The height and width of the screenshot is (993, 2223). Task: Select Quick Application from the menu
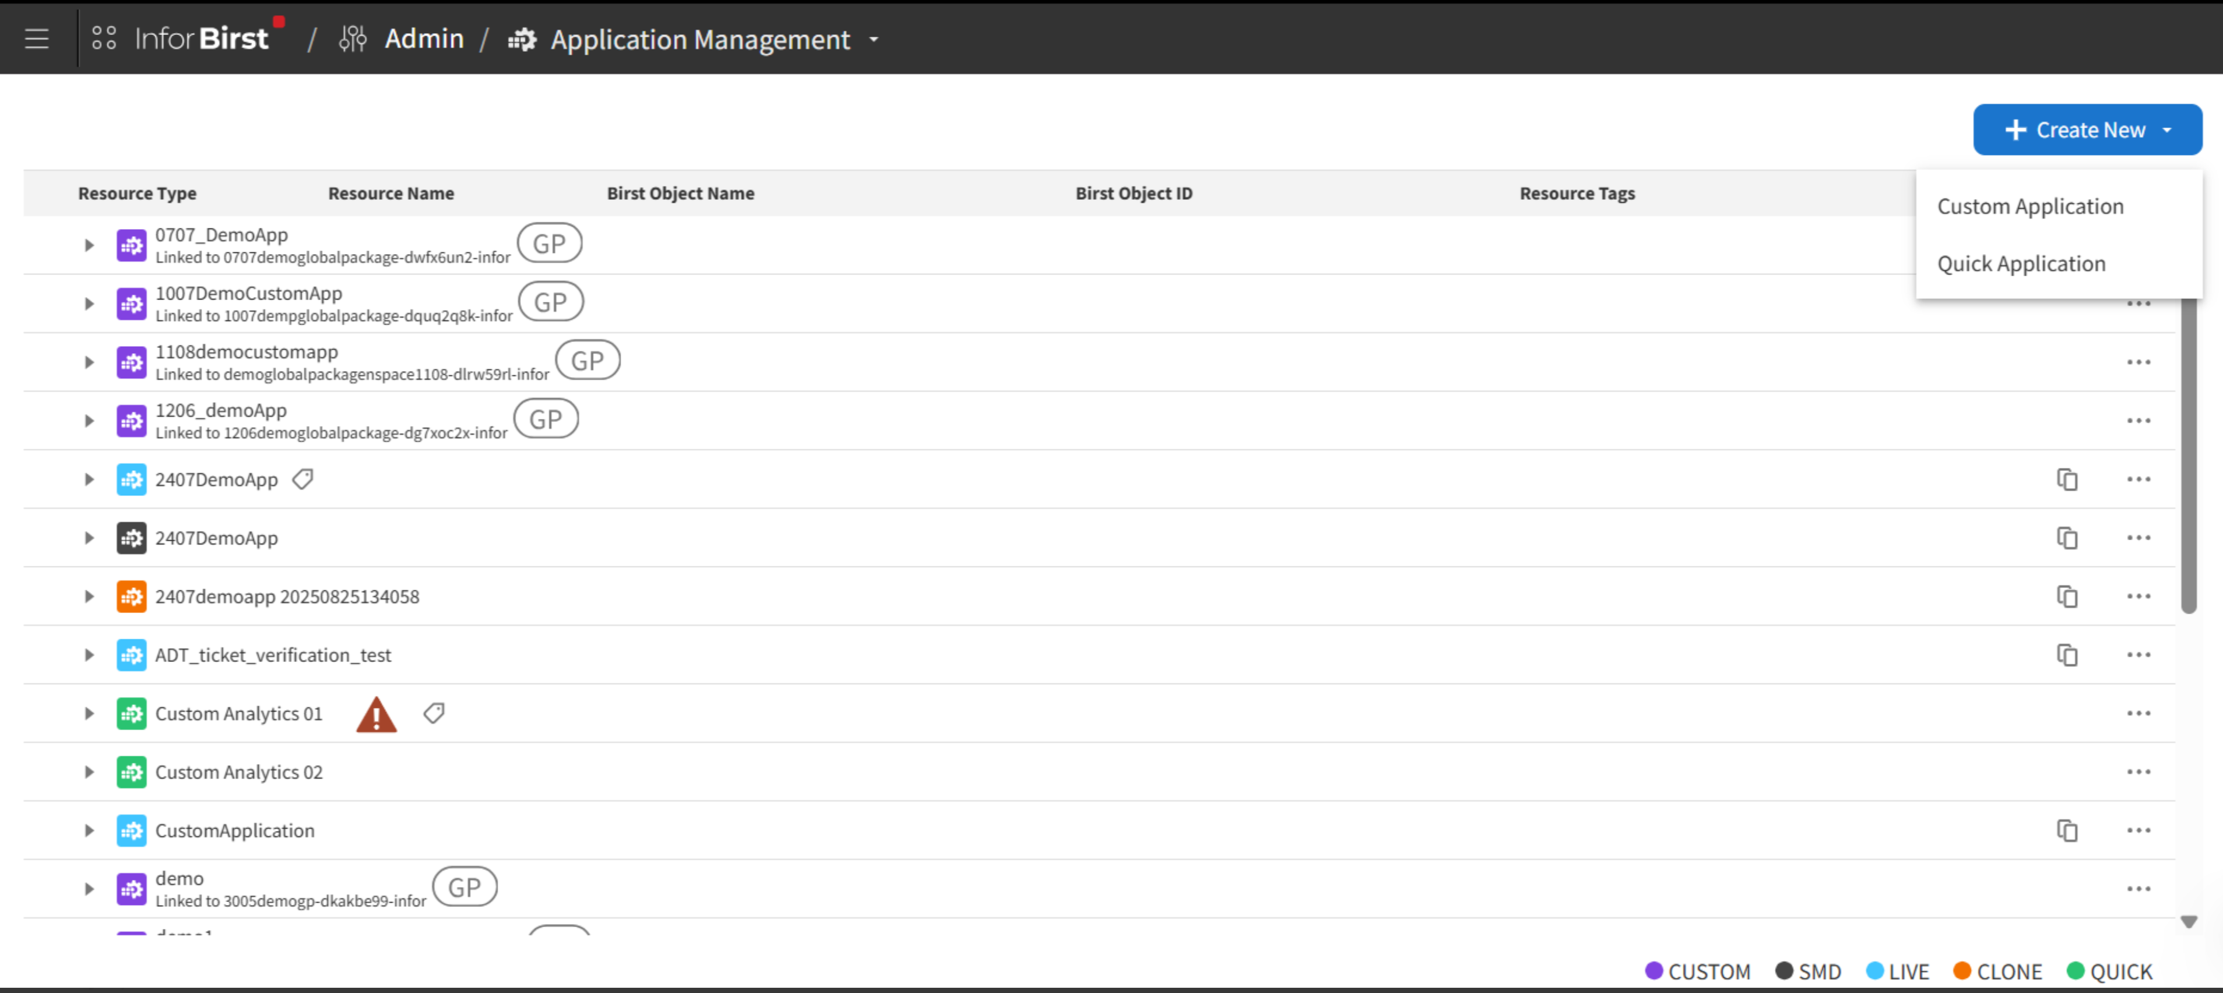coord(2022,263)
